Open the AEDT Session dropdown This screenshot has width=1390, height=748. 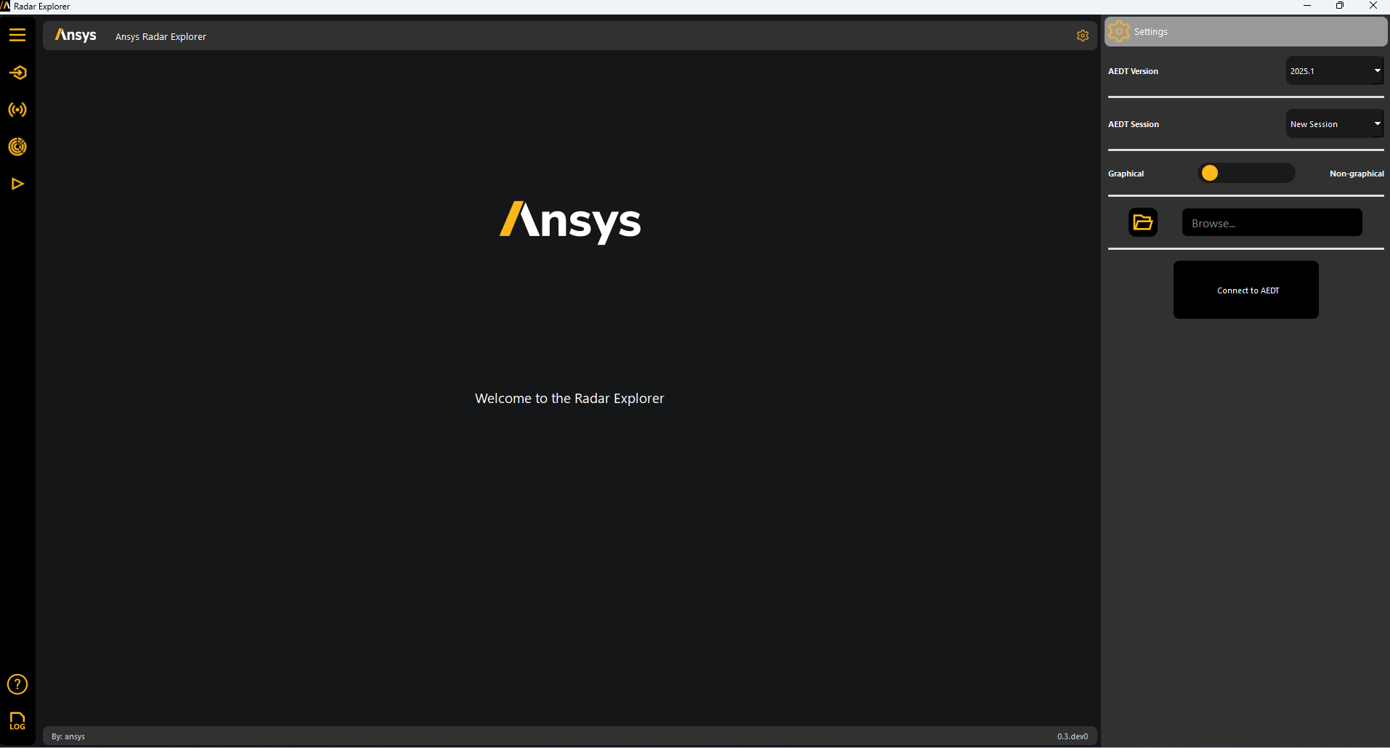click(1334, 124)
